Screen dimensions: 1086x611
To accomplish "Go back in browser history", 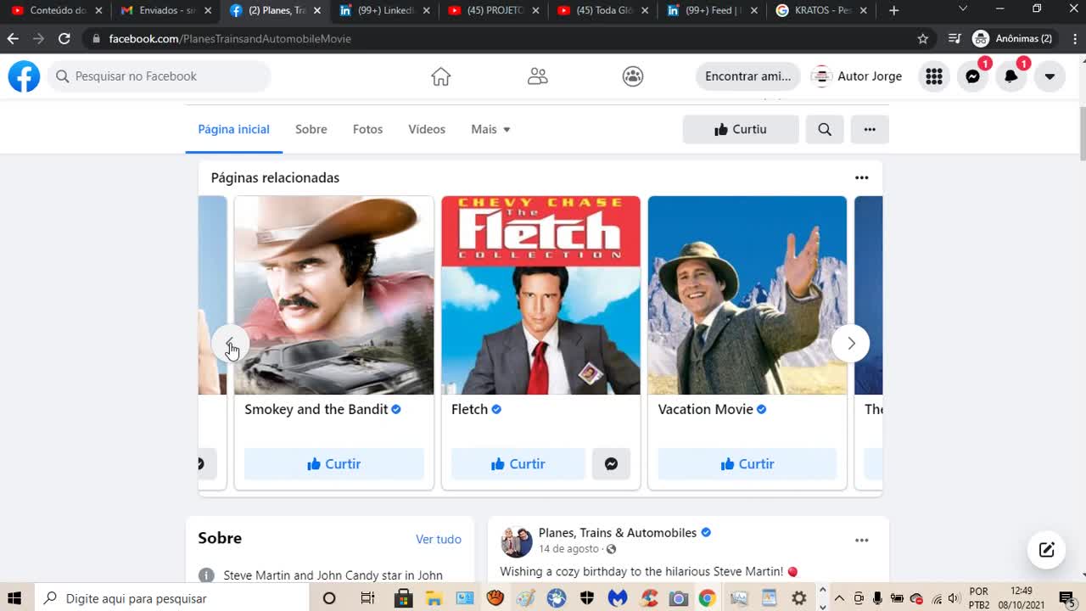I will [13, 38].
